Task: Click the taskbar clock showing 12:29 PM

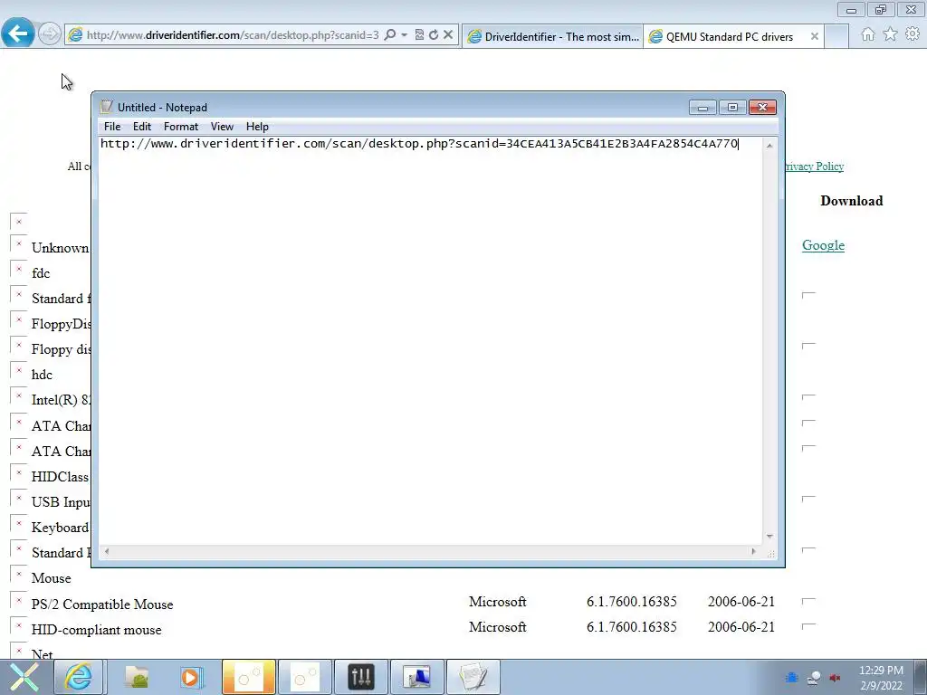Action: tap(881, 678)
